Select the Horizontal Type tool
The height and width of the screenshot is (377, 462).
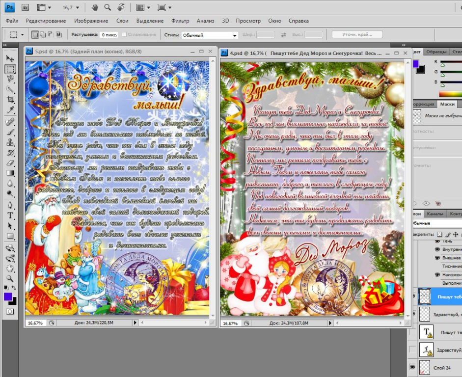pos(10,215)
